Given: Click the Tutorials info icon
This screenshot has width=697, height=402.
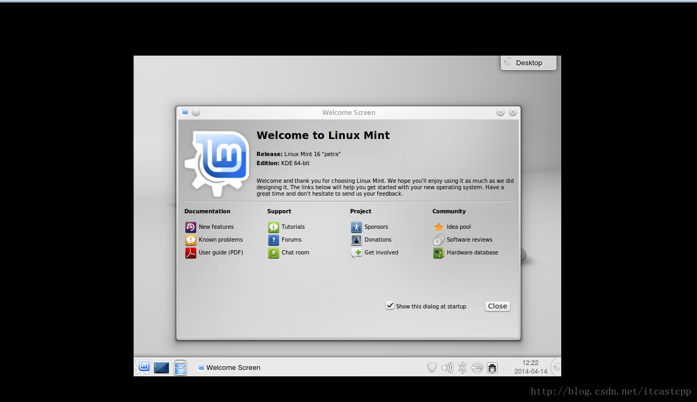Looking at the screenshot, I should click(x=274, y=227).
